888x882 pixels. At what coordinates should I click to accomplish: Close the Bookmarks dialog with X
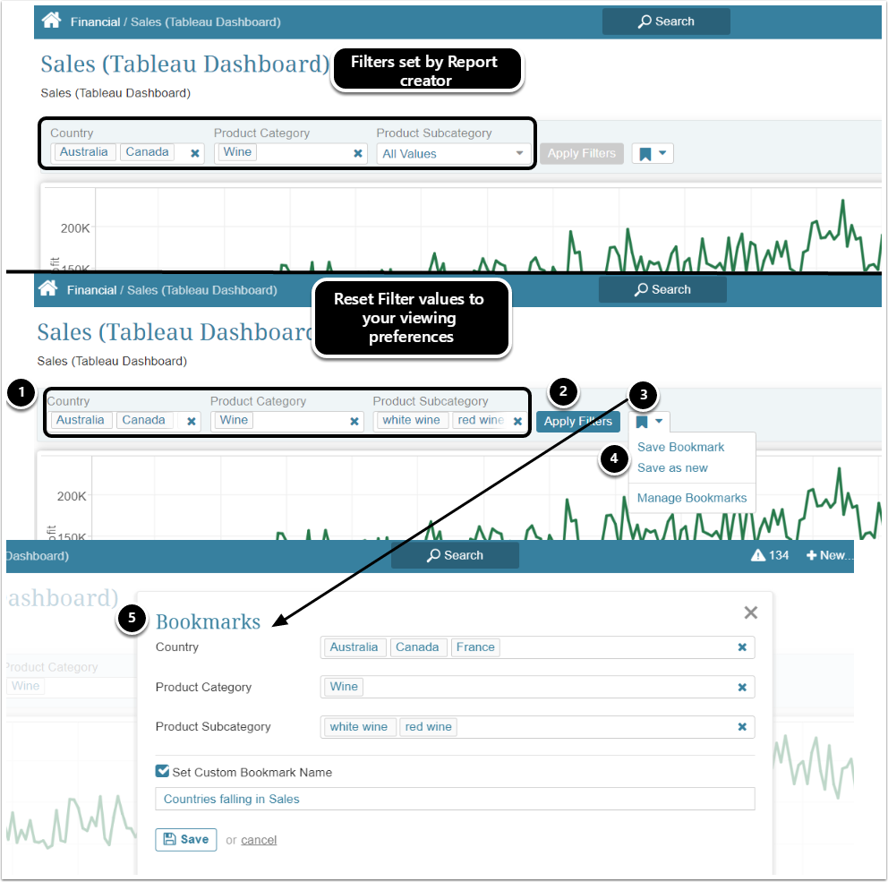pos(751,612)
